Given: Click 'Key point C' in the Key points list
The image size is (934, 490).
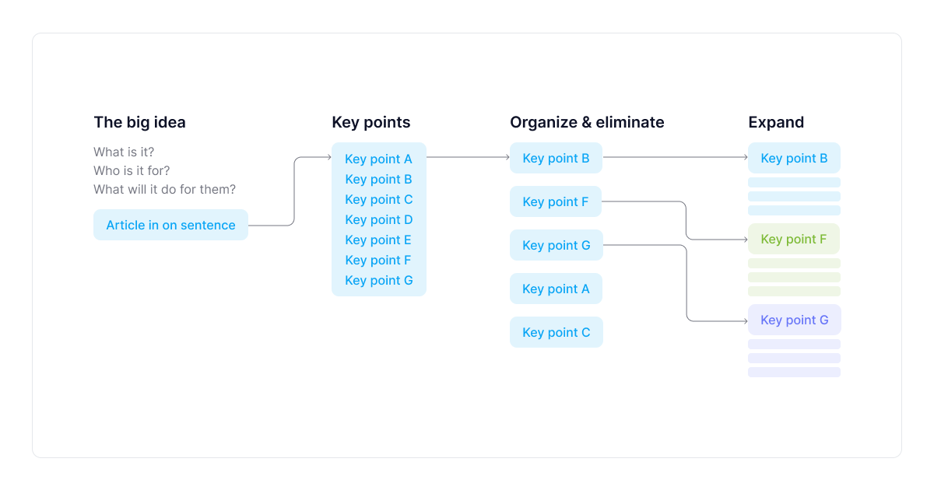Looking at the screenshot, I should point(378,200).
